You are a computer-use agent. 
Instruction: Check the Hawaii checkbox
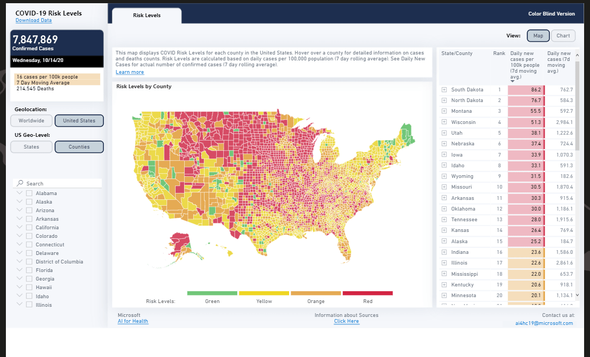click(x=29, y=288)
